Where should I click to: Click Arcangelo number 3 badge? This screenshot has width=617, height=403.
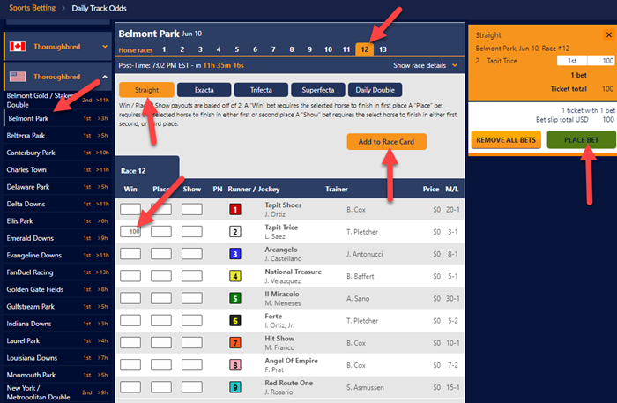click(235, 254)
